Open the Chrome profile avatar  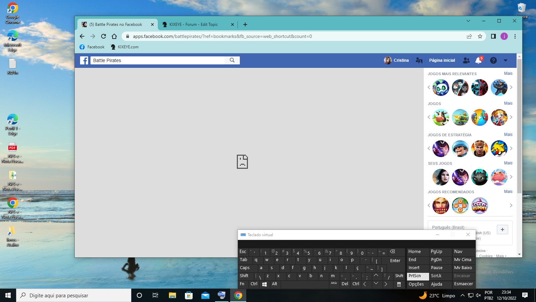pyautogui.click(x=504, y=36)
